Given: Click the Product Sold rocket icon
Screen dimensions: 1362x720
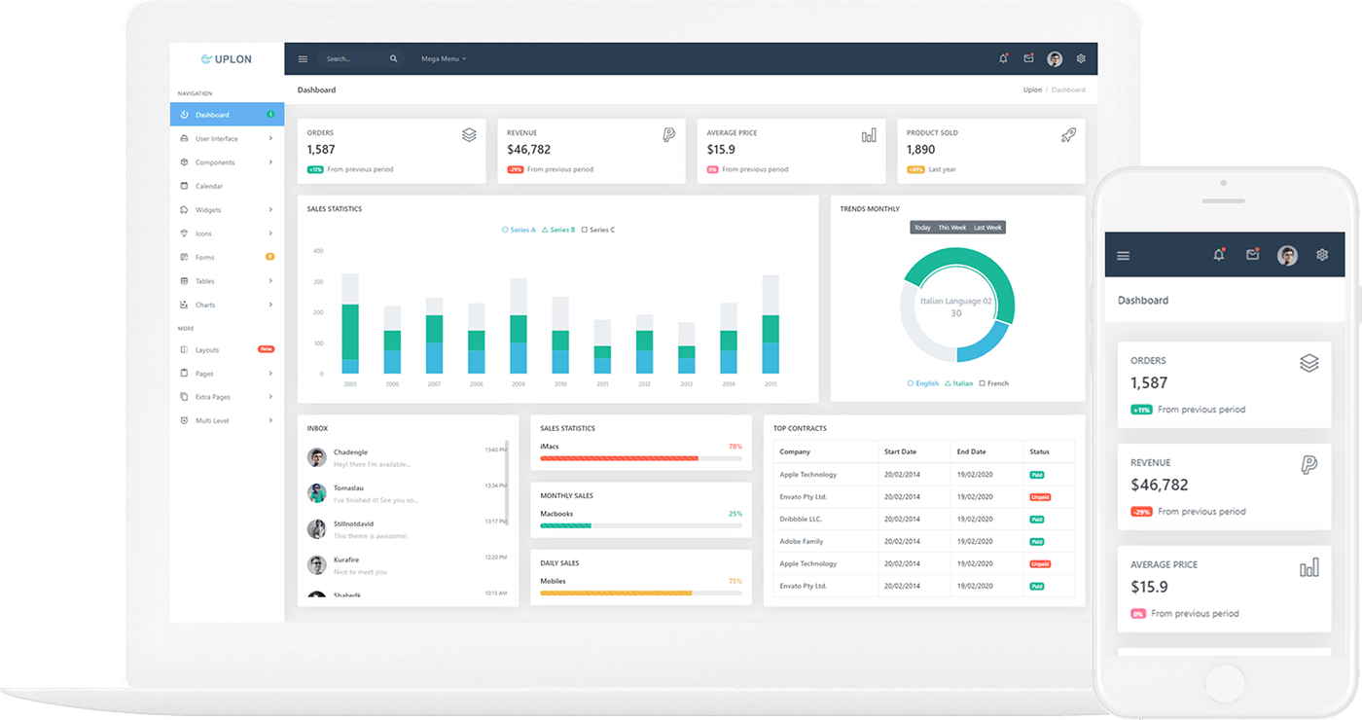Looking at the screenshot, I should point(1068,135).
